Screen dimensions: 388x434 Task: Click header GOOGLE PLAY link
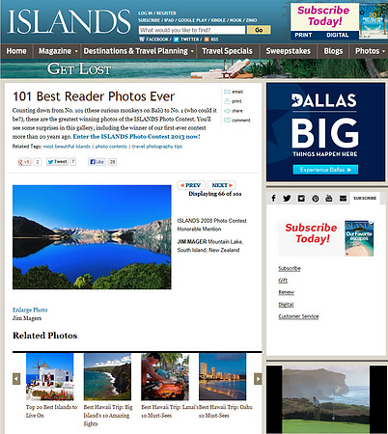pyautogui.click(x=193, y=20)
